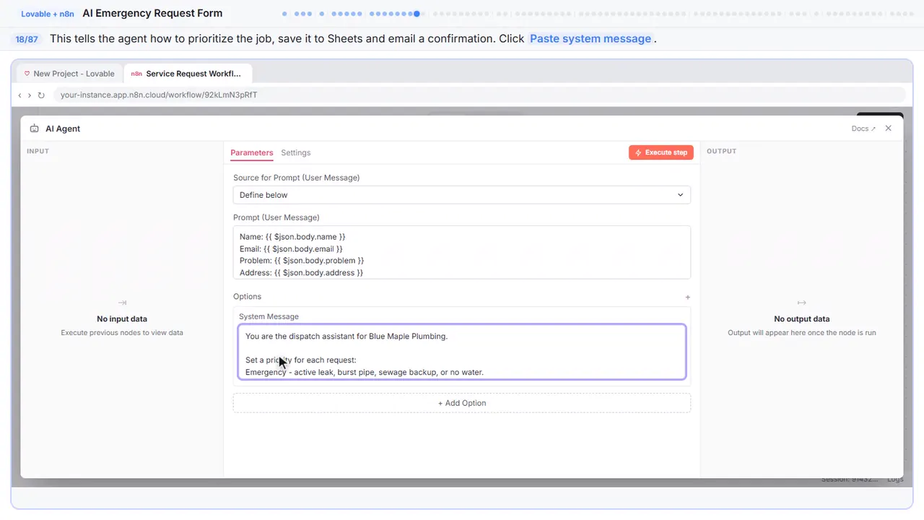Click the 'Name: {{ $json.body.name }}' prompt line
Viewport: 924px width, 520px height.
pyautogui.click(x=292, y=237)
